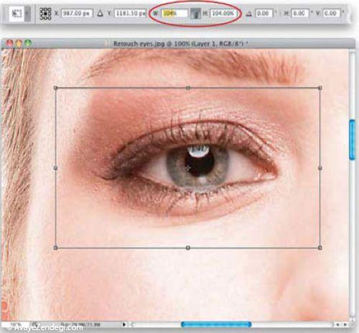Click the H height percentage field
Screen dimensions: 359x333
point(223,13)
